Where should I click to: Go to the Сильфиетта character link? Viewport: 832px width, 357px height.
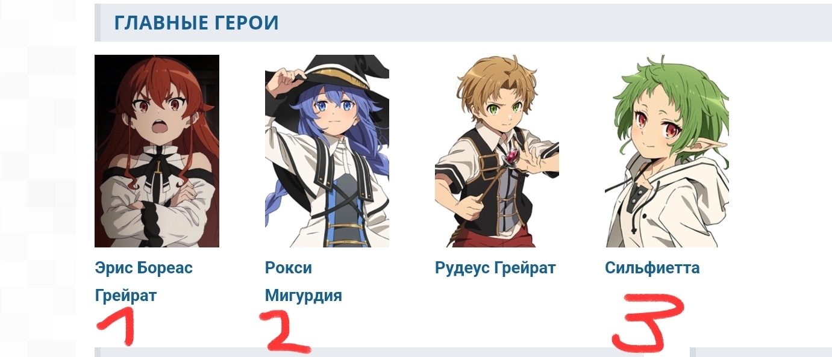652,268
